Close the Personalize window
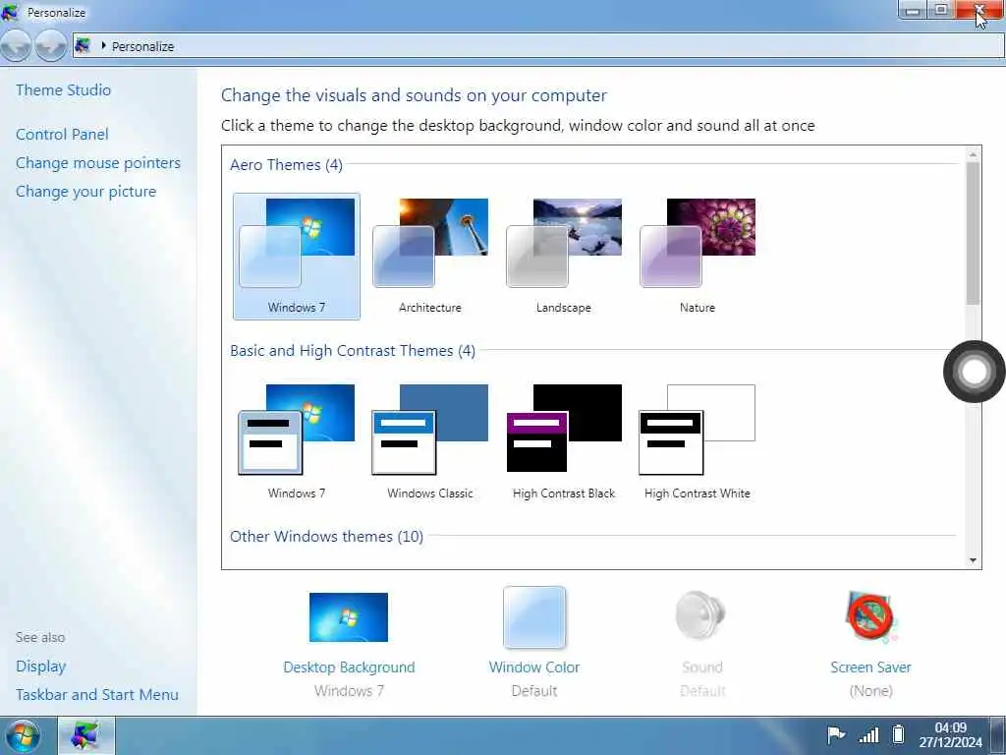 click(979, 10)
